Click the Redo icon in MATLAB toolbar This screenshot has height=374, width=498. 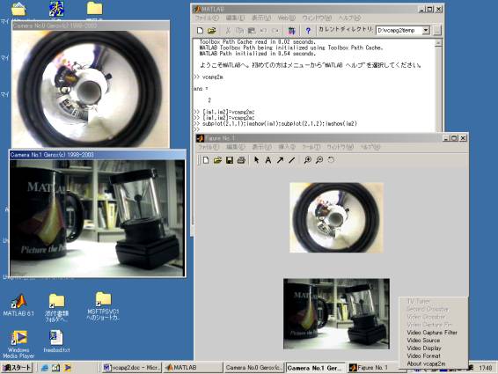pos(275,31)
